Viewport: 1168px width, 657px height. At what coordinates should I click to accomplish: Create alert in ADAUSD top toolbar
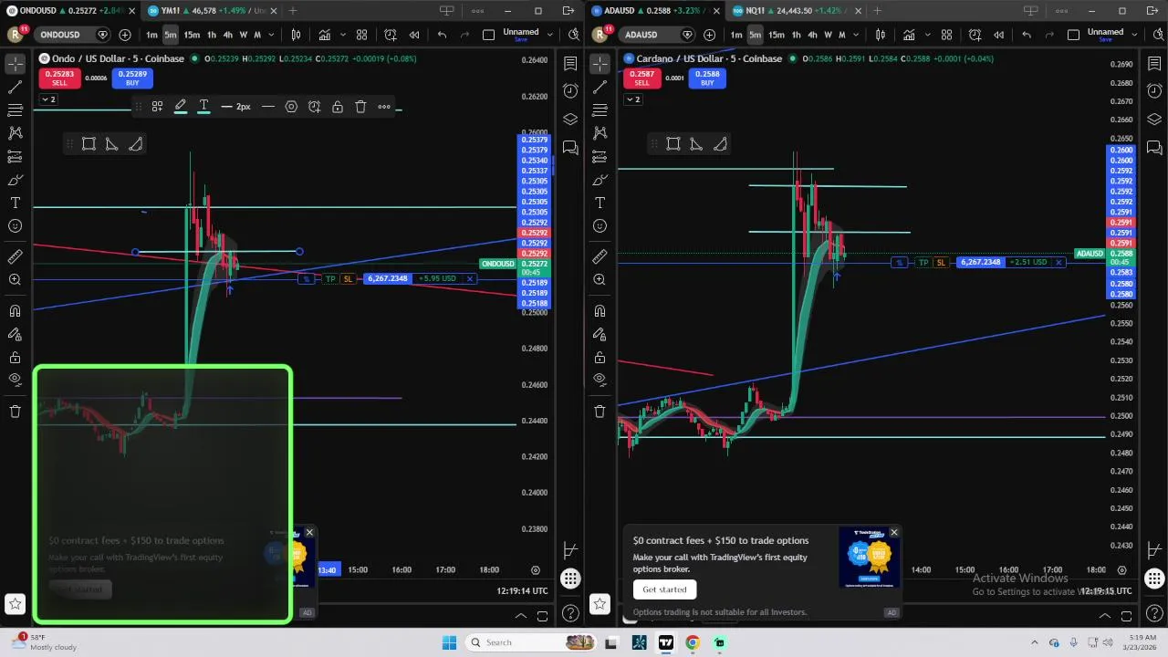click(975, 35)
